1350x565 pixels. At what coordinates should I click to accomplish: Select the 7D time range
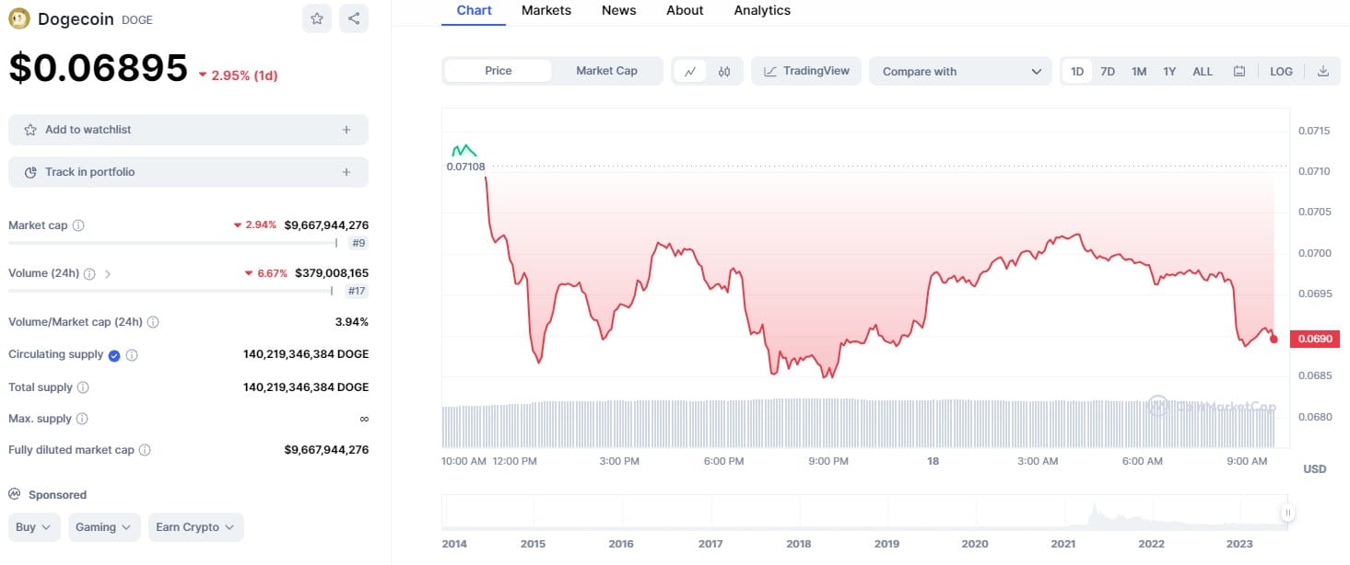point(1108,71)
